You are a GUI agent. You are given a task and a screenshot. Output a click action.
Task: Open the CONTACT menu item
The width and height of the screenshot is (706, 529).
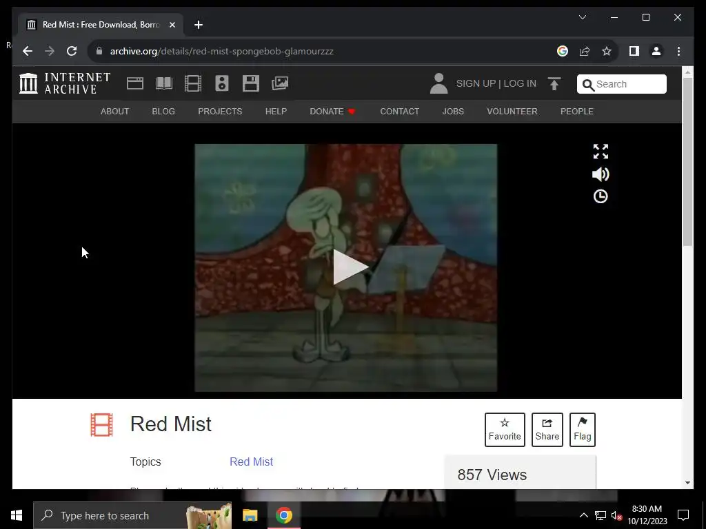click(399, 112)
